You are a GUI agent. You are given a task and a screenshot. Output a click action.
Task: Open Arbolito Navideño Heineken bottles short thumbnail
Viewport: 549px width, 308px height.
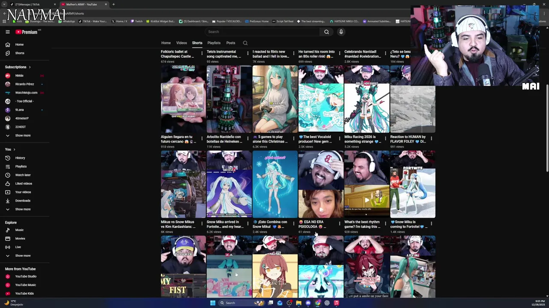pos(229,99)
